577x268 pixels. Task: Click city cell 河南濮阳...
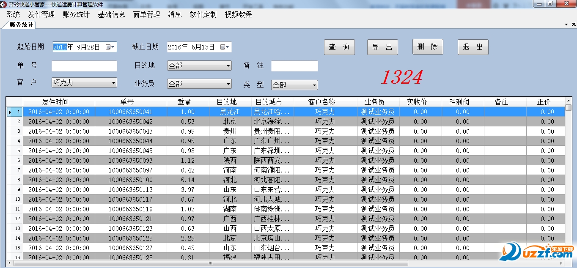[272, 170]
